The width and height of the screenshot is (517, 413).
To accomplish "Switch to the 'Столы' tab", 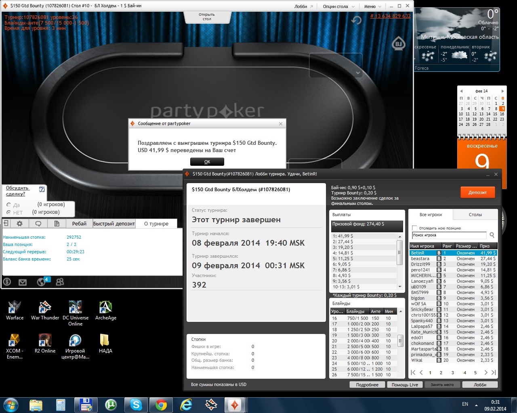I will coord(475,215).
